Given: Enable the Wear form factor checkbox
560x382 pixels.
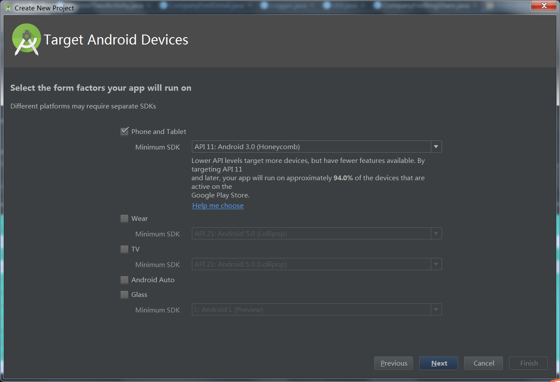Looking at the screenshot, I should click(124, 219).
